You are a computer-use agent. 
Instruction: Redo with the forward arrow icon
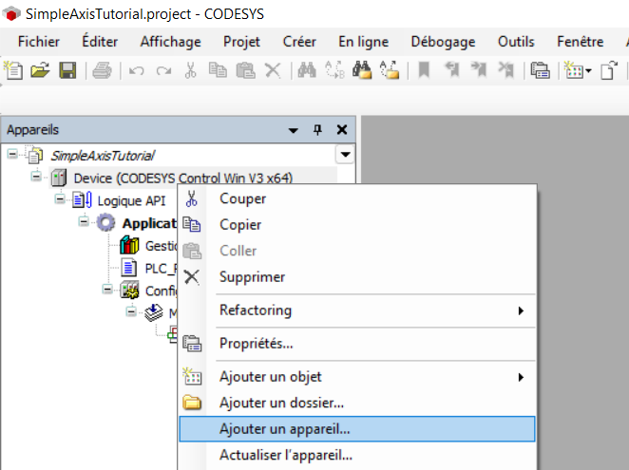(163, 71)
